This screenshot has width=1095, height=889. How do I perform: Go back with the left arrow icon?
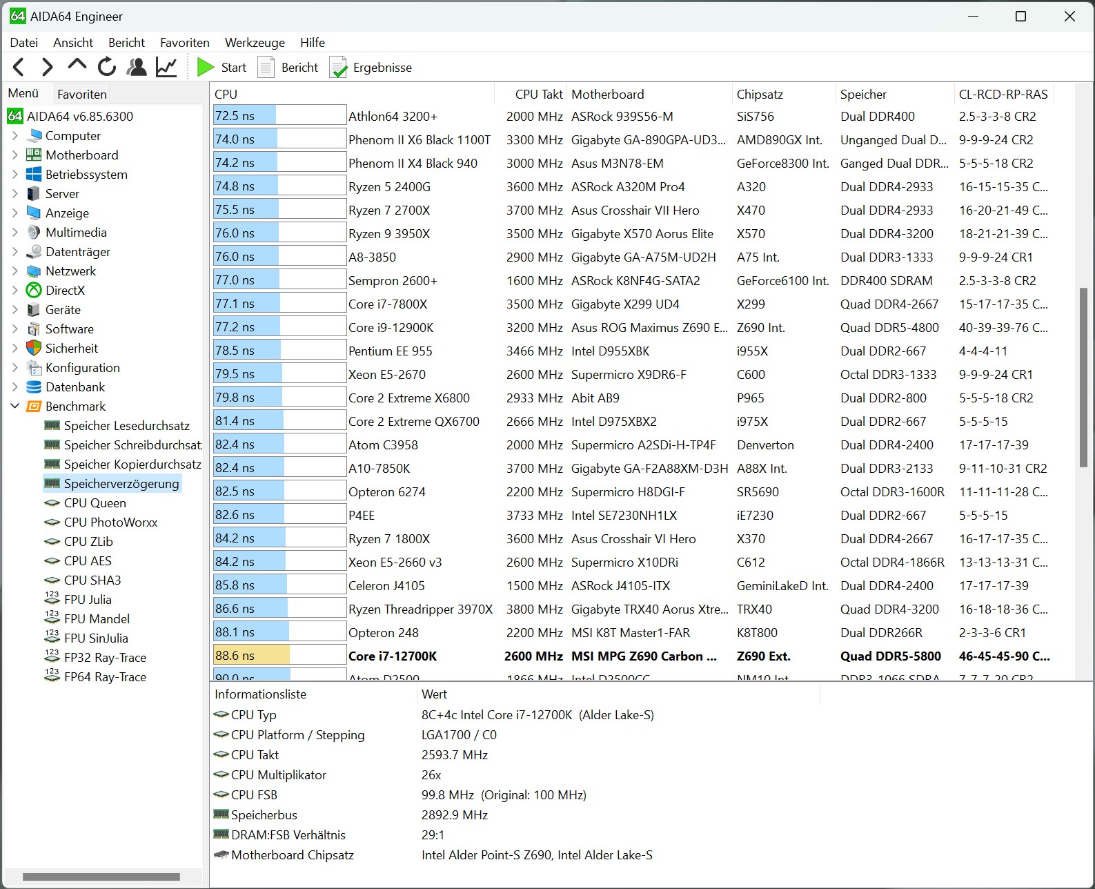pos(19,67)
